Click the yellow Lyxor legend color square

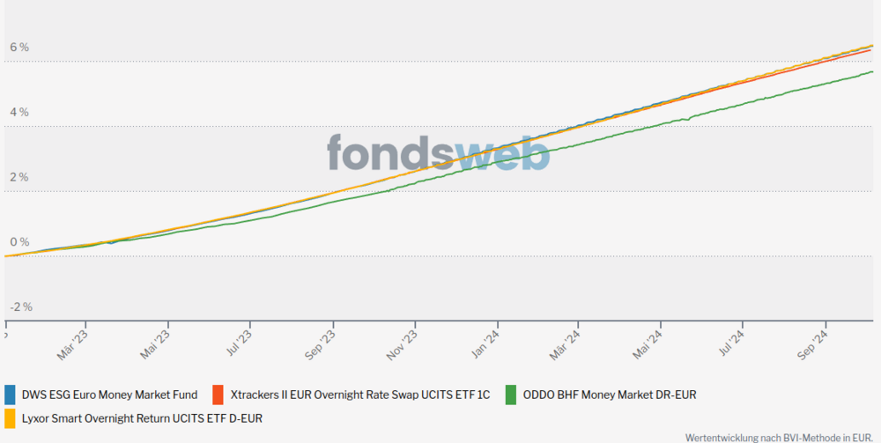click(x=11, y=417)
